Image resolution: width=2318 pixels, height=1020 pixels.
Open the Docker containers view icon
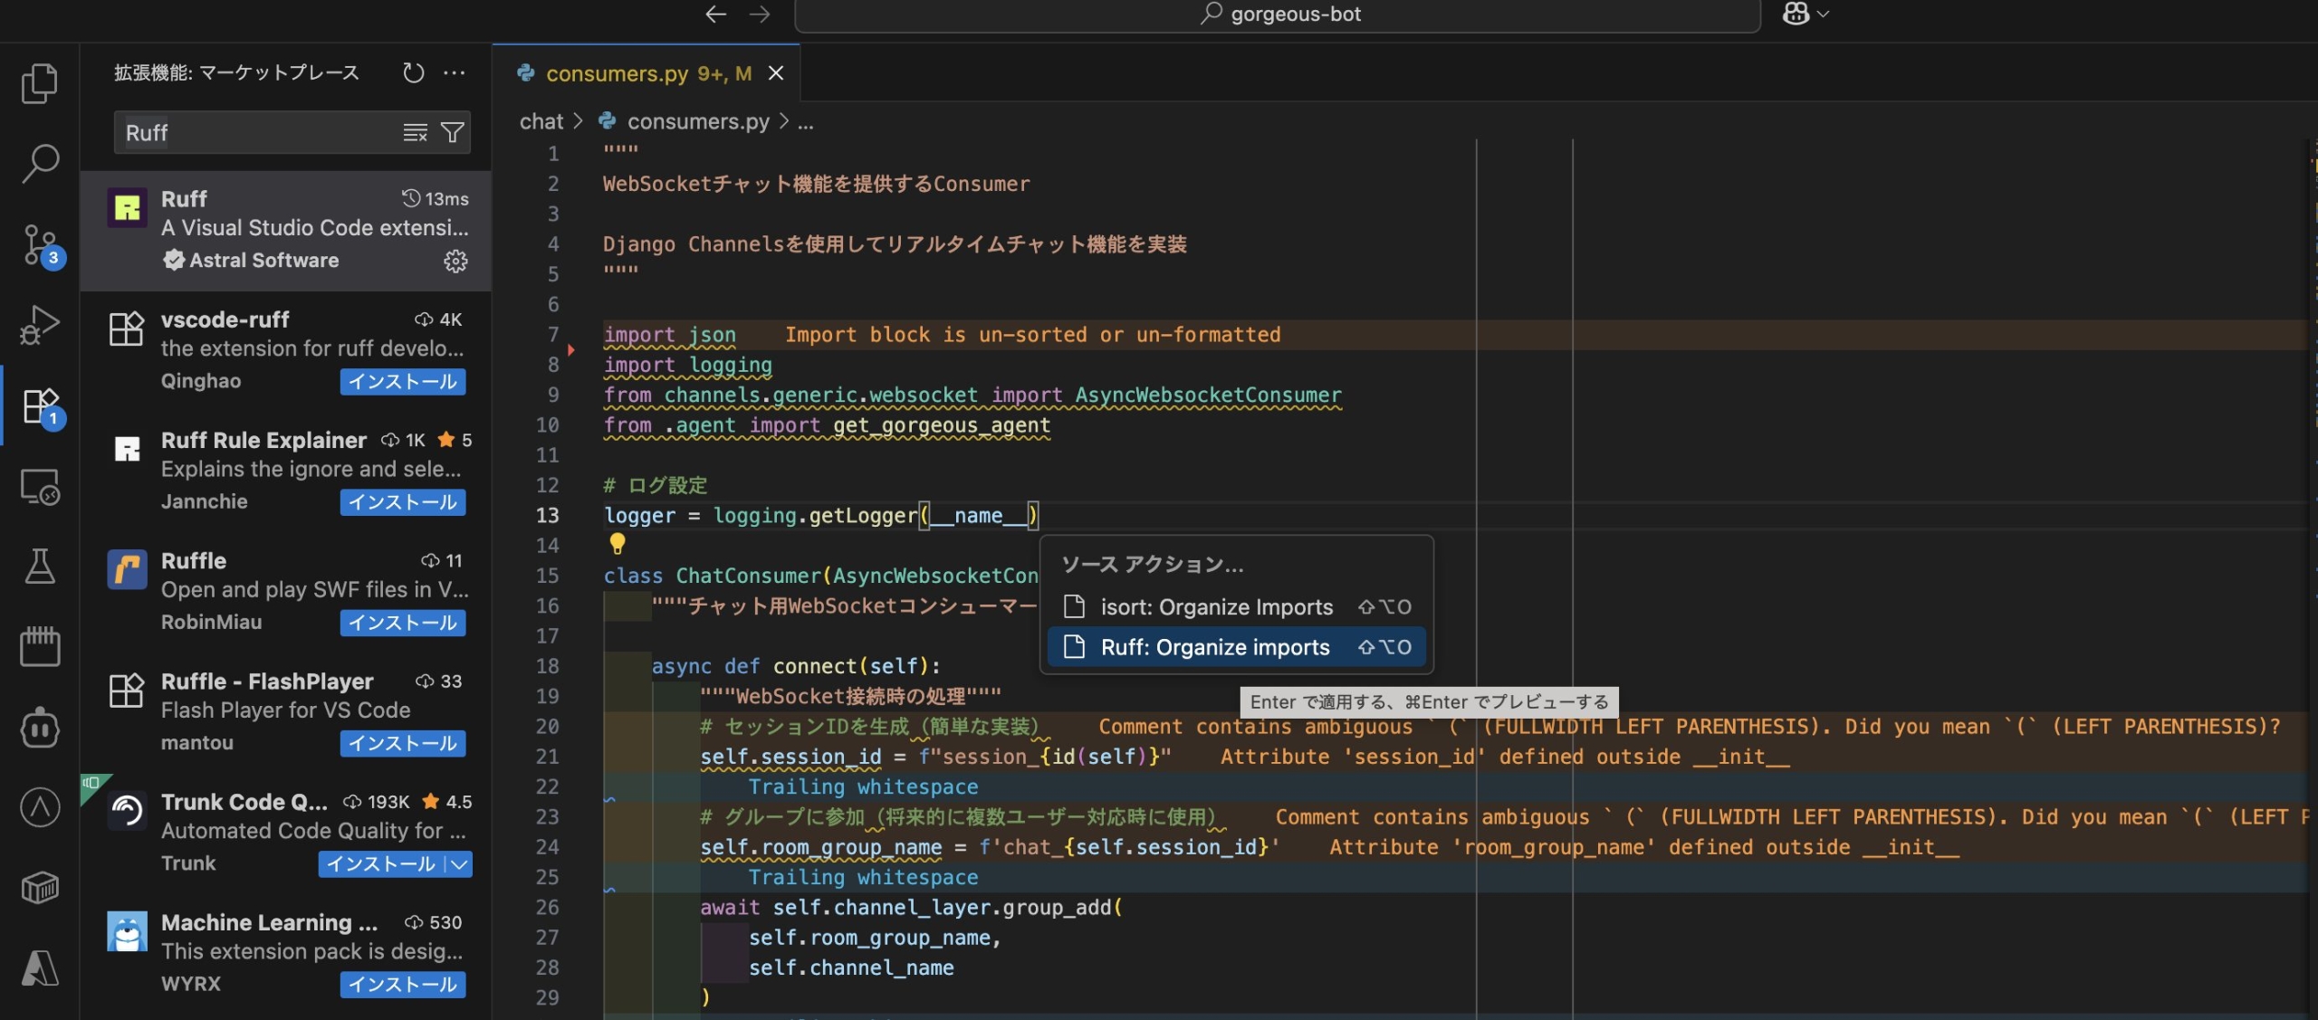[x=40, y=646]
